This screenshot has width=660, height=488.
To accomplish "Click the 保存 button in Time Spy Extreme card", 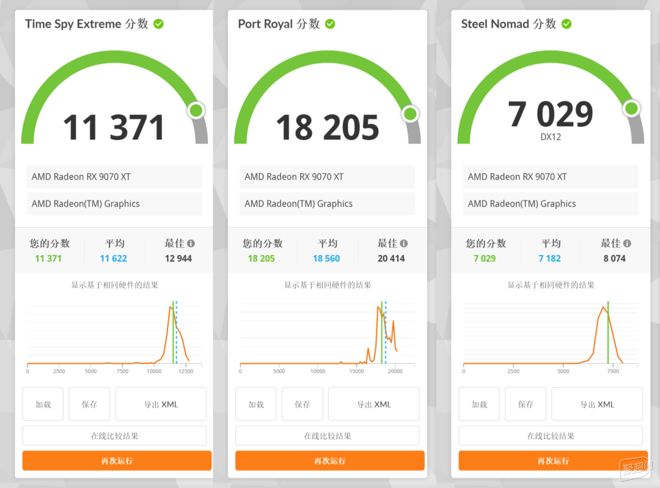I will (x=89, y=404).
